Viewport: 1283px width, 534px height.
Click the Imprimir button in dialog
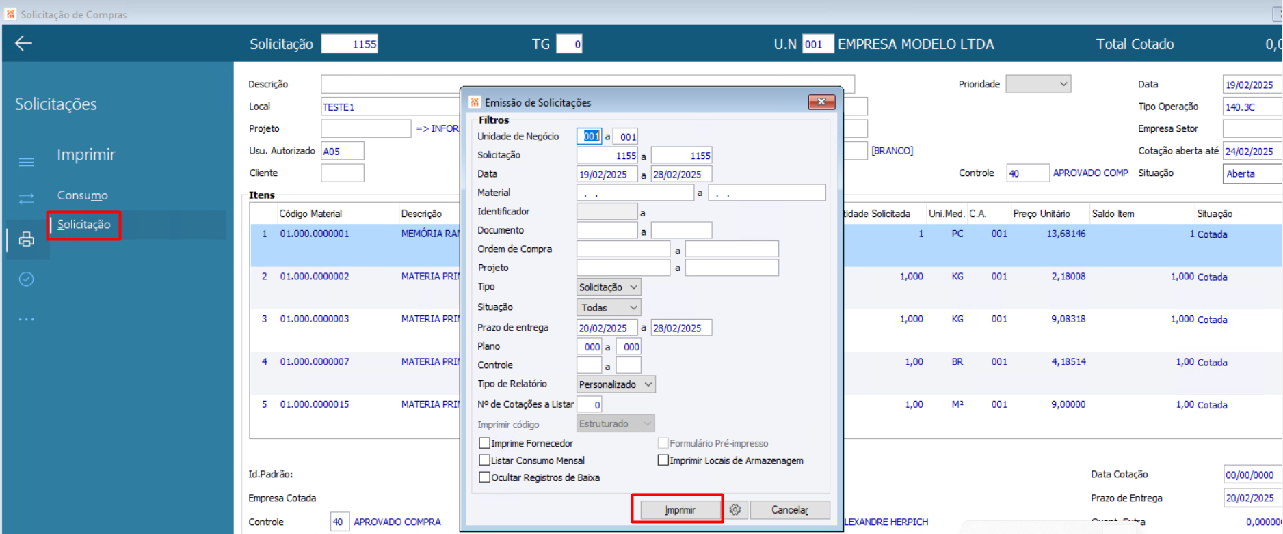680,510
